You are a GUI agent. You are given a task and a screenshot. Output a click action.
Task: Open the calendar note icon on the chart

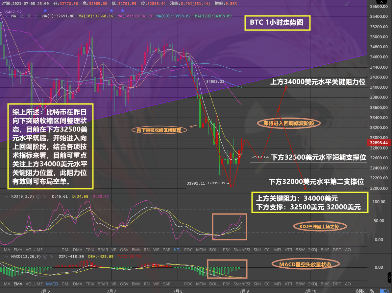click(x=347, y=4)
